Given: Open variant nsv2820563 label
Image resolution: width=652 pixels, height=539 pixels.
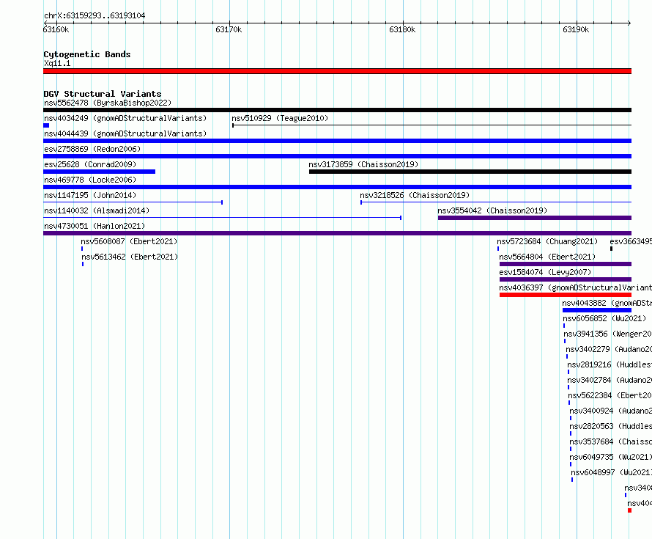Looking at the screenshot, I should (x=610, y=426).
